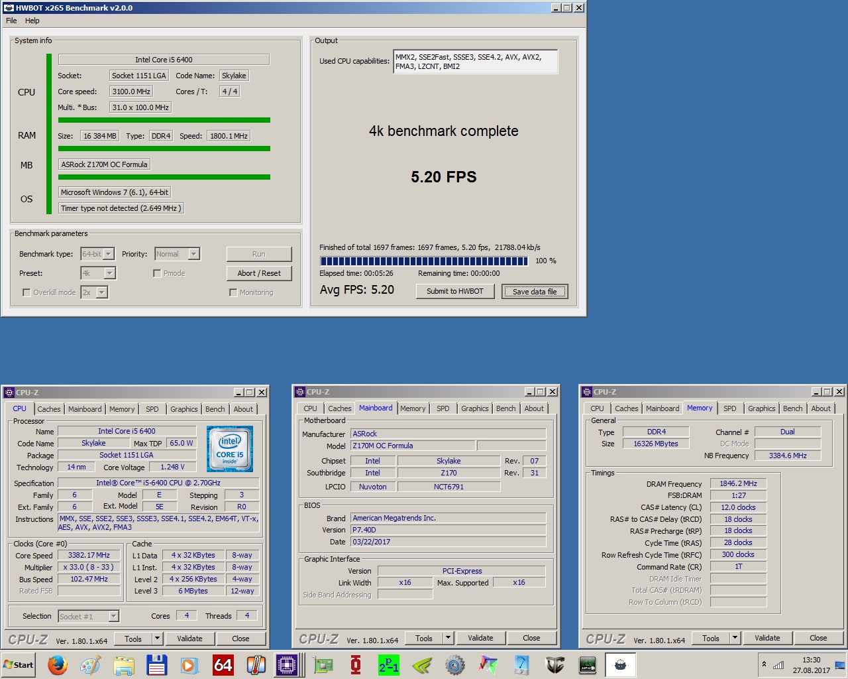Open About tab in Mainboard CPU-Z window
Screen dimensions: 848x679
(534, 408)
